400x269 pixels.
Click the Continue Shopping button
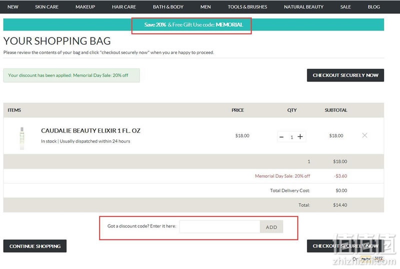tap(35, 246)
